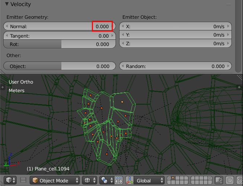
Task: Decrease Tangent value with left arrow
Action: 6,36
